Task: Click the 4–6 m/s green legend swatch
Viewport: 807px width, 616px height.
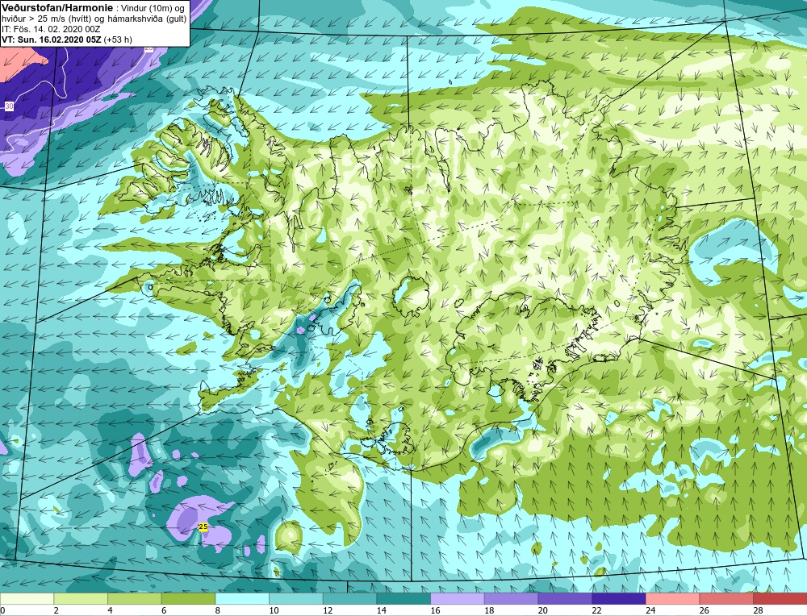Action: pos(134,598)
